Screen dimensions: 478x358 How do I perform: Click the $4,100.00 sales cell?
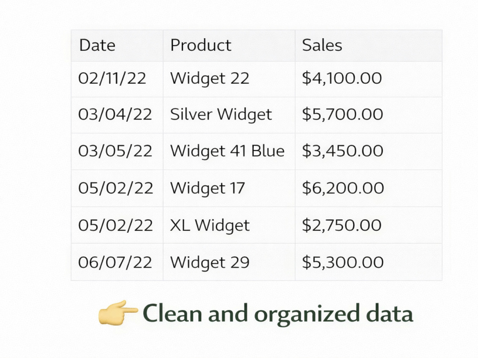[x=369, y=79]
